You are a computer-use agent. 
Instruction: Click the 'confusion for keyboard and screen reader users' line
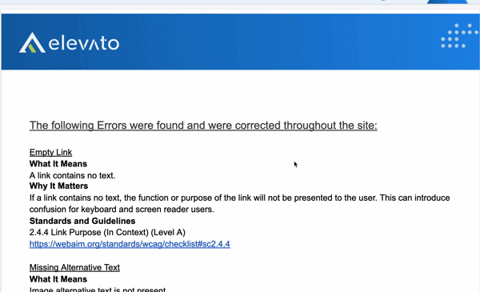pyautogui.click(x=122, y=210)
